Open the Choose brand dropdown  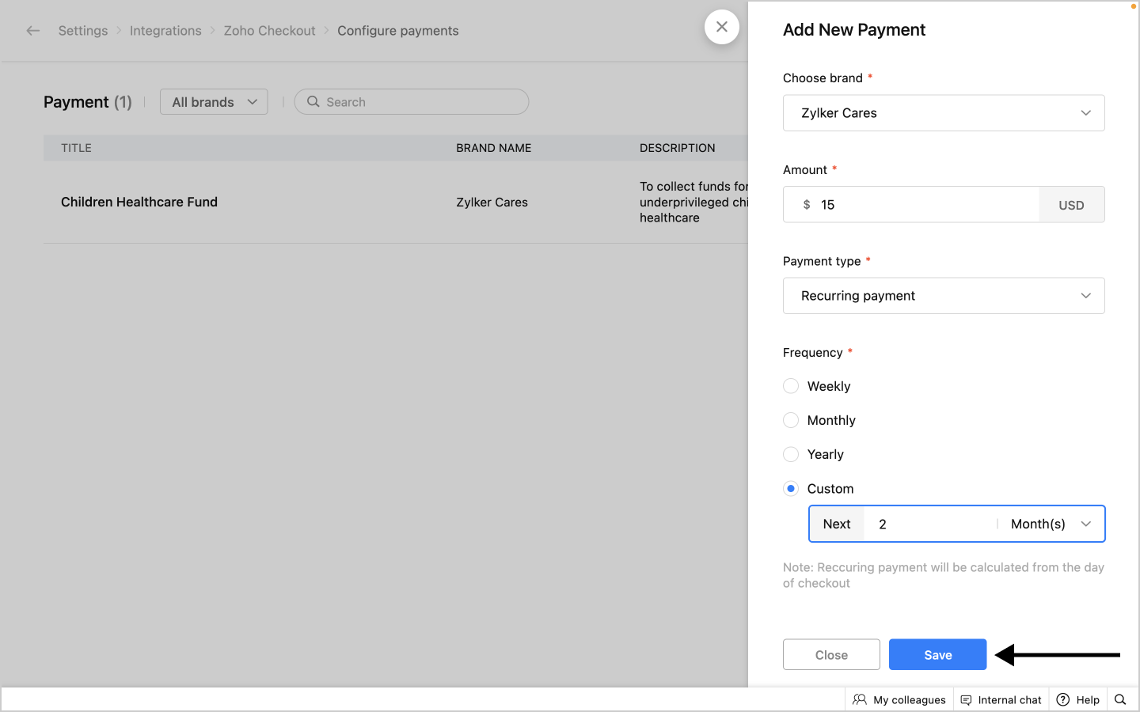point(943,113)
